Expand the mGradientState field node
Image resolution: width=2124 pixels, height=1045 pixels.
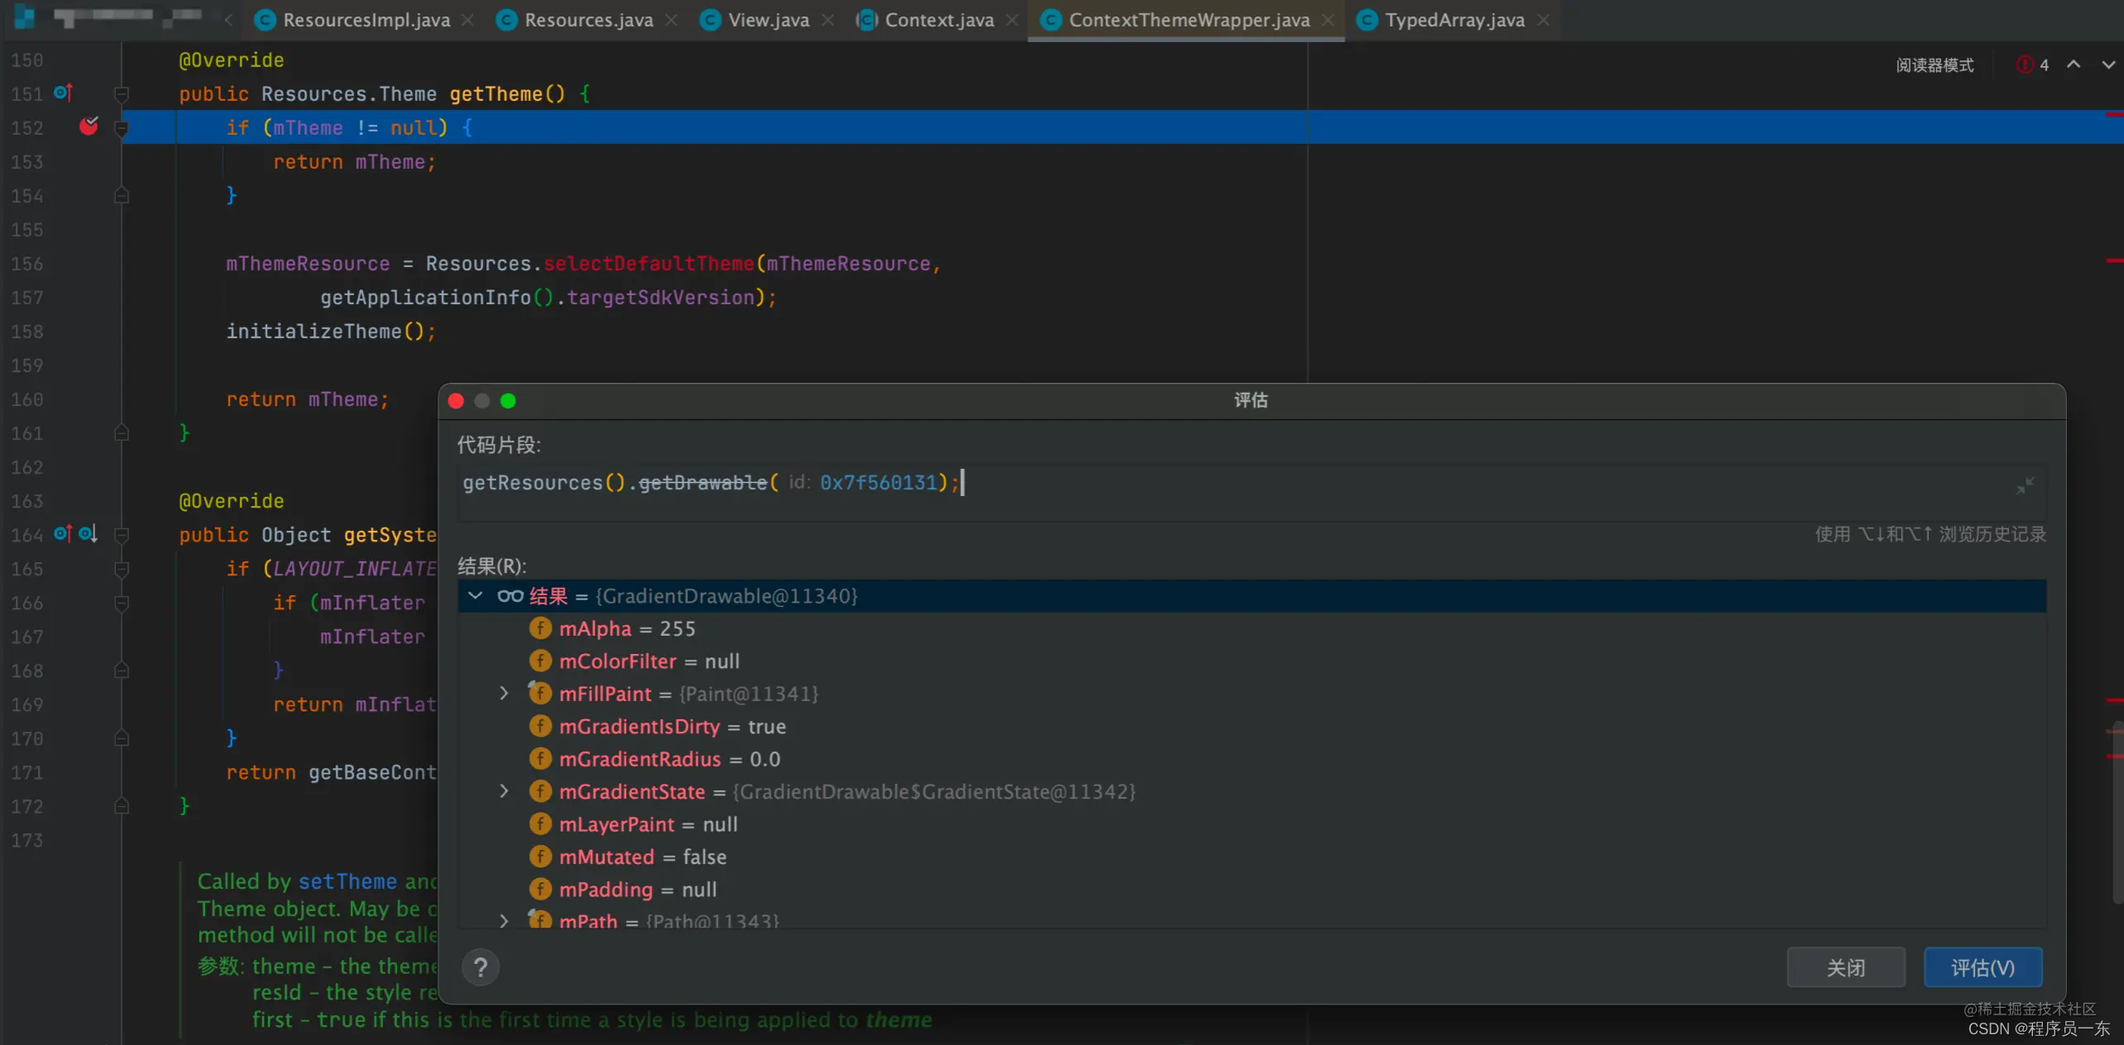[504, 791]
